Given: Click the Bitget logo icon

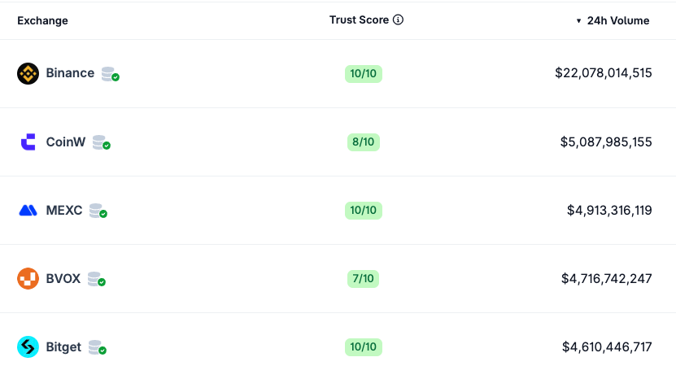Looking at the screenshot, I should pyautogui.click(x=28, y=347).
